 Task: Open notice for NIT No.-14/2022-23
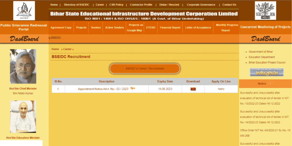(x=265, y=117)
